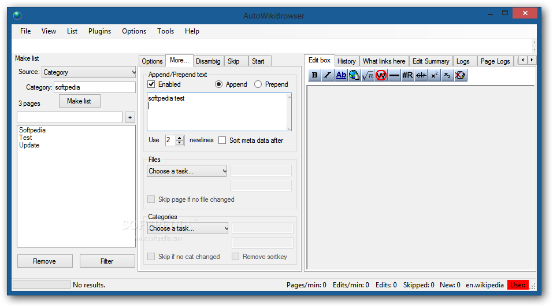553x307 pixels.
Task: Switch to What links here tab
Action: pyautogui.click(x=384, y=61)
